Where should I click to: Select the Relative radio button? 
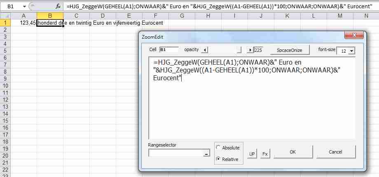pyautogui.click(x=218, y=159)
